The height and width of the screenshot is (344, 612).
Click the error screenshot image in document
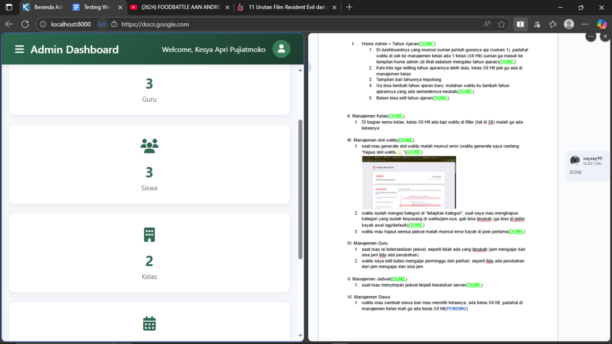coord(409,182)
